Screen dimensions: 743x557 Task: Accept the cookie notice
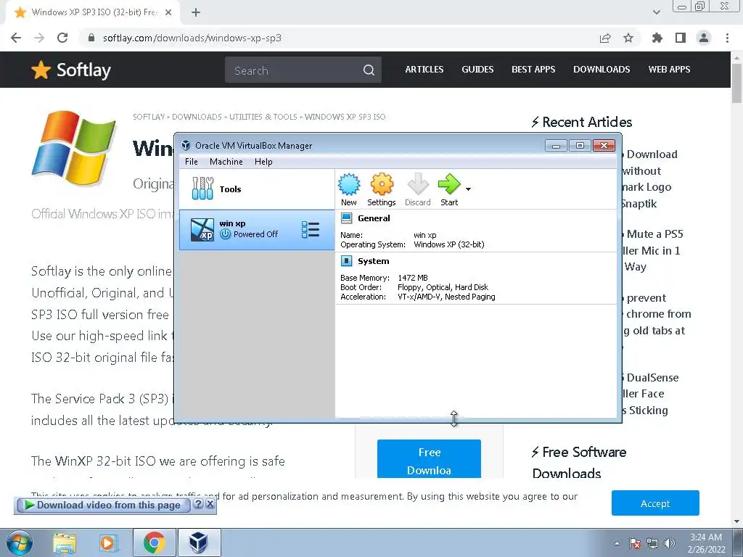click(x=655, y=503)
